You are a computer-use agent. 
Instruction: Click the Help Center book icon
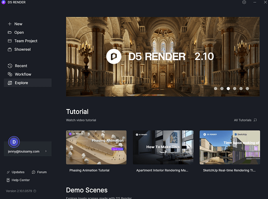8,180
